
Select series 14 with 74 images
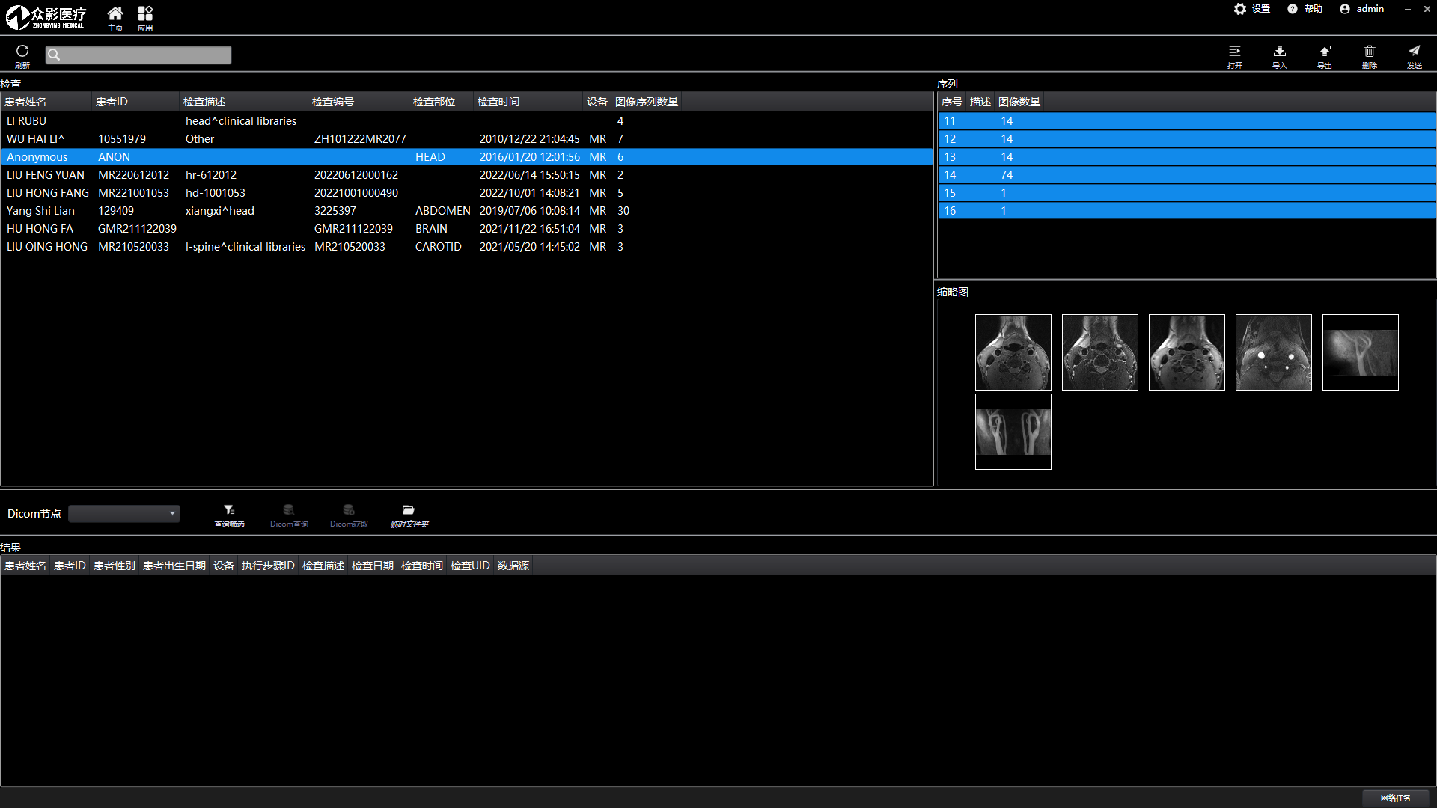click(x=1186, y=175)
